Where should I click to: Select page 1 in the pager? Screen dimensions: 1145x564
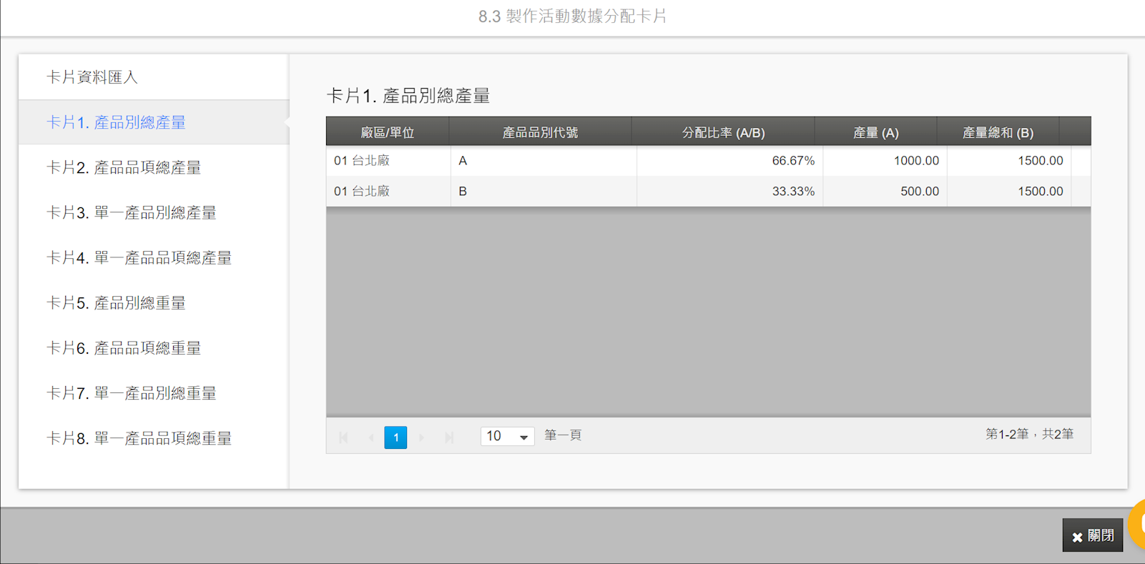pos(395,437)
